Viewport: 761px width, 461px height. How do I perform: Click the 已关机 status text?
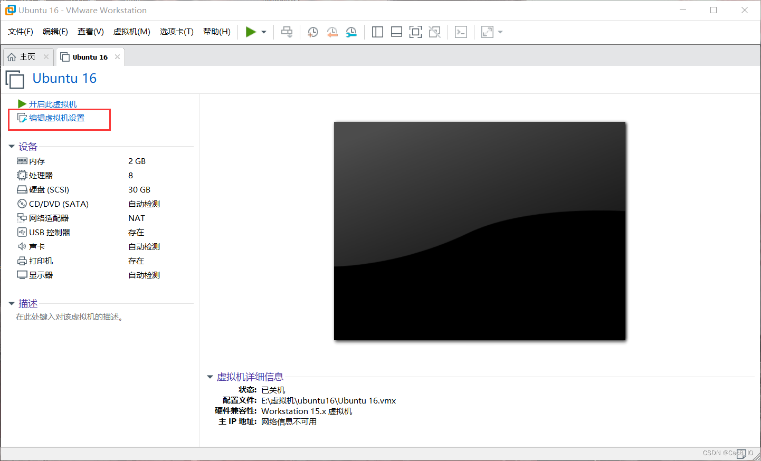pyautogui.click(x=273, y=390)
